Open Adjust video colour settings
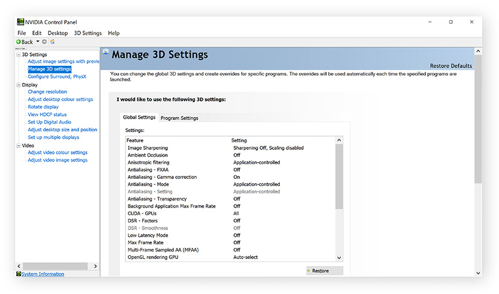The image size is (499, 294). click(x=58, y=153)
